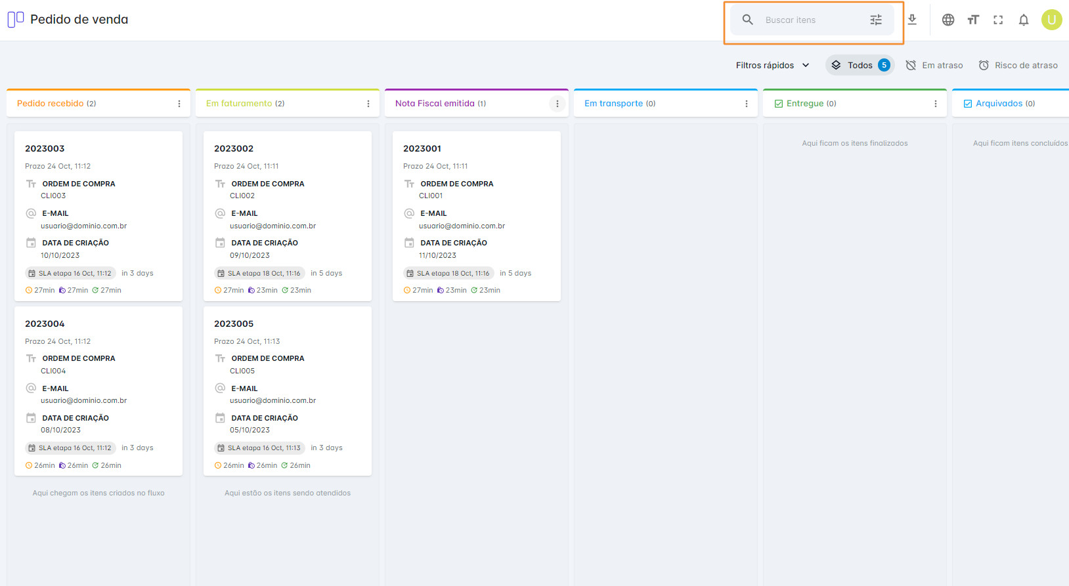Open Nota Fiscal emitida column options menu

[x=557, y=104]
